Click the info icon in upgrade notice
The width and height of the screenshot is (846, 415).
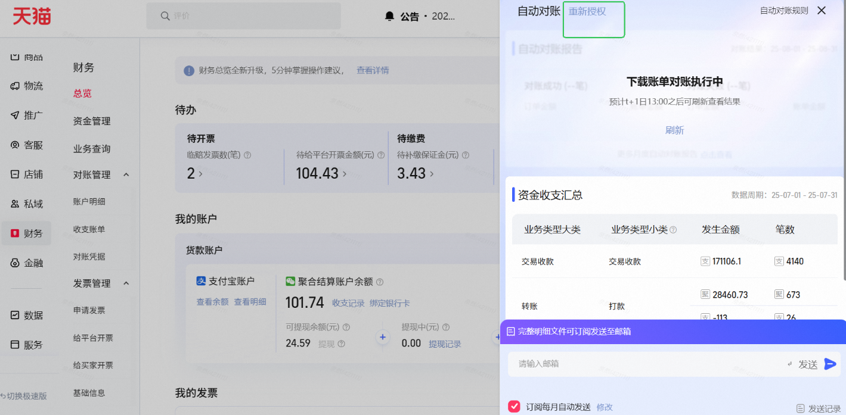[x=189, y=71]
